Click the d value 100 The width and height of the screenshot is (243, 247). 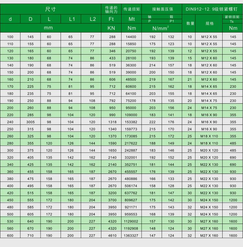point(10,37)
